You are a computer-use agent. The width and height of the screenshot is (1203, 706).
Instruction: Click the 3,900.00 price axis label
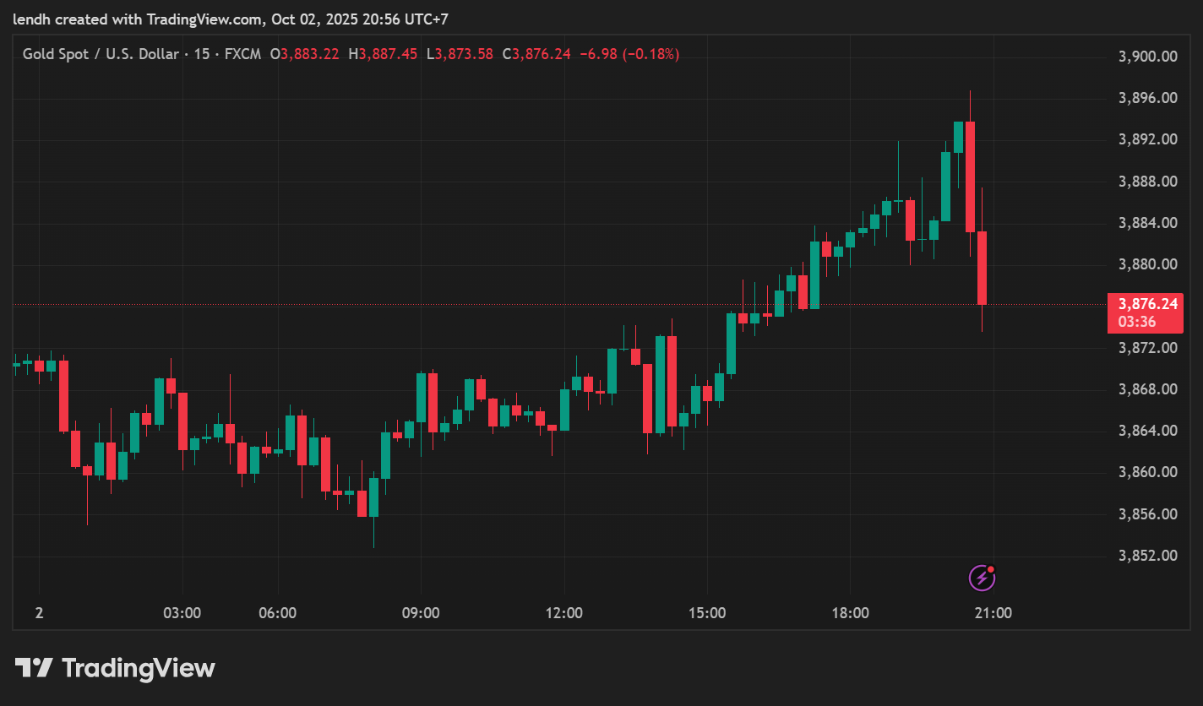point(1147,57)
